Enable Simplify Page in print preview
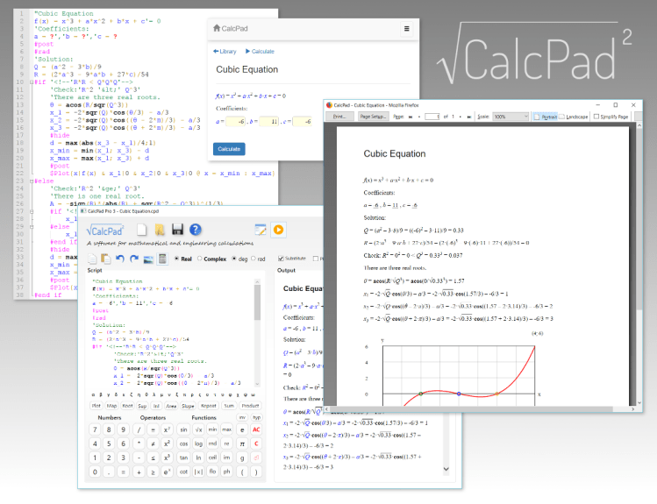The width and height of the screenshot is (657, 504). pos(611,117)
